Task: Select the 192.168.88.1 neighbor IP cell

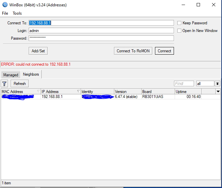Action: pos(61,97)
